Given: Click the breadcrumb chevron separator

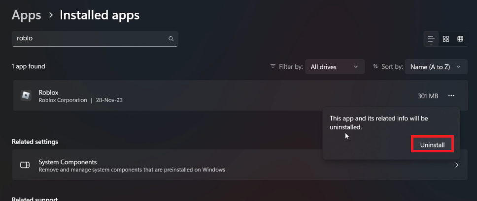Looking at the screenshot, I should click(x=50, y=16).
